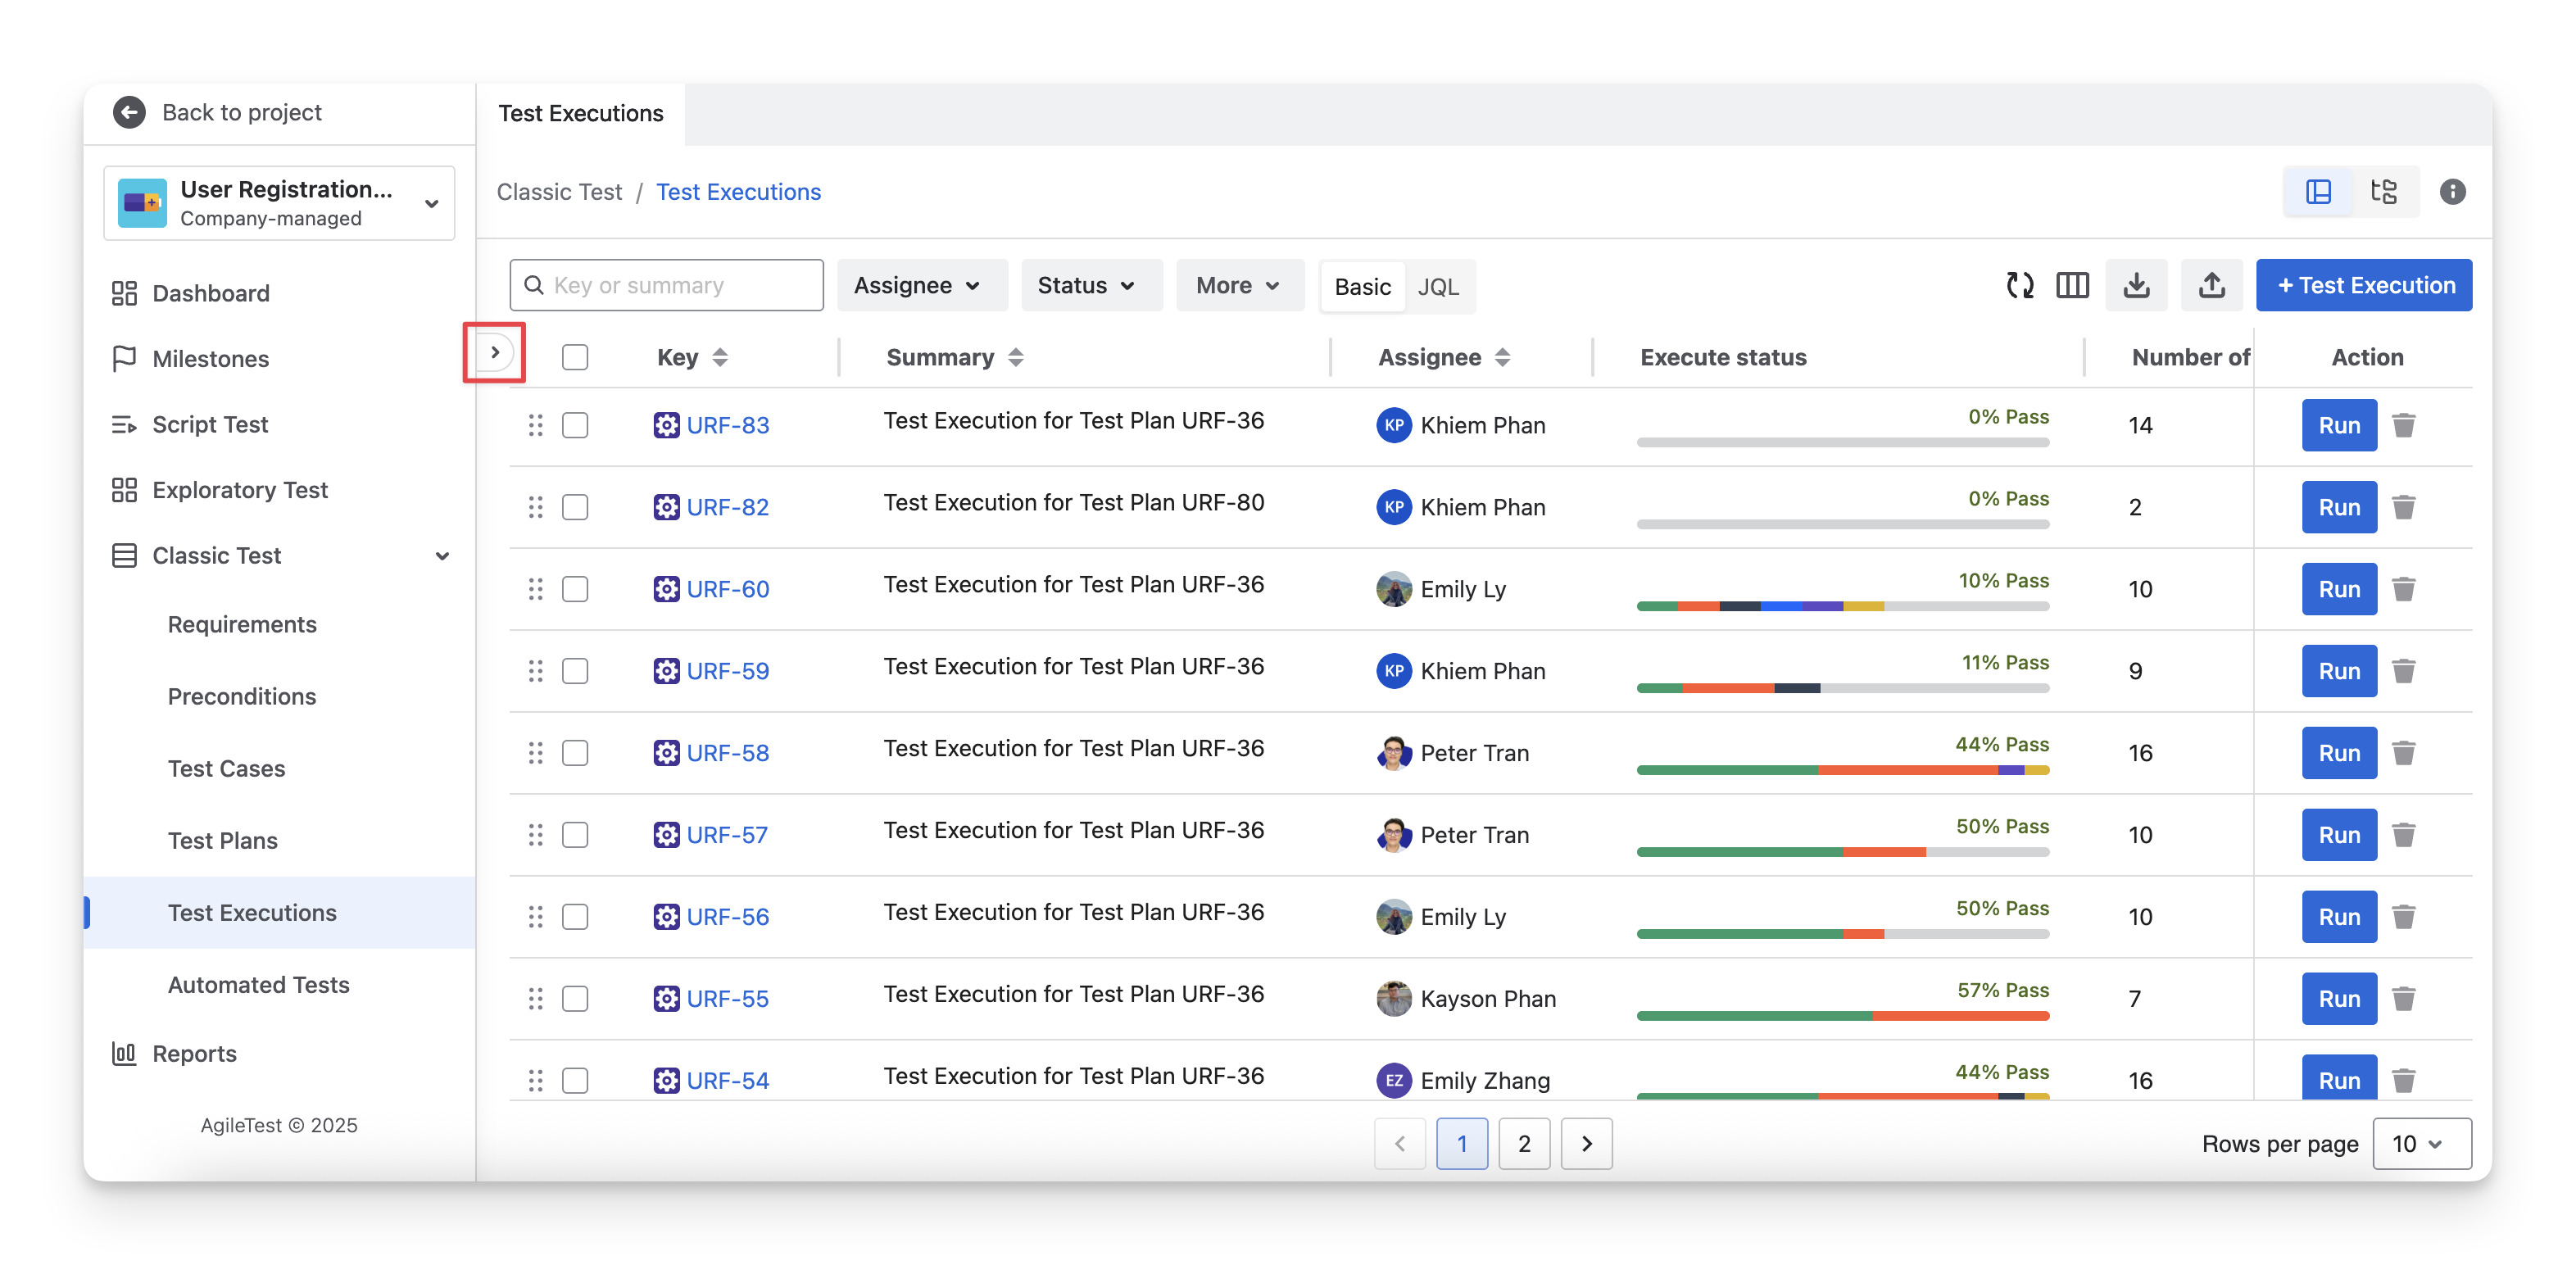Open the column settings icon
The height and width of the screenshot is (1265, 2576).
pos(2072,285)
